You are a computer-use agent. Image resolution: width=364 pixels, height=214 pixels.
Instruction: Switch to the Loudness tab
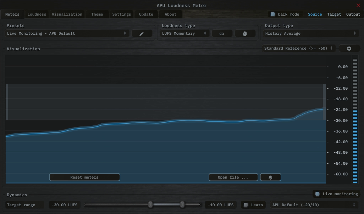[37, 15]
